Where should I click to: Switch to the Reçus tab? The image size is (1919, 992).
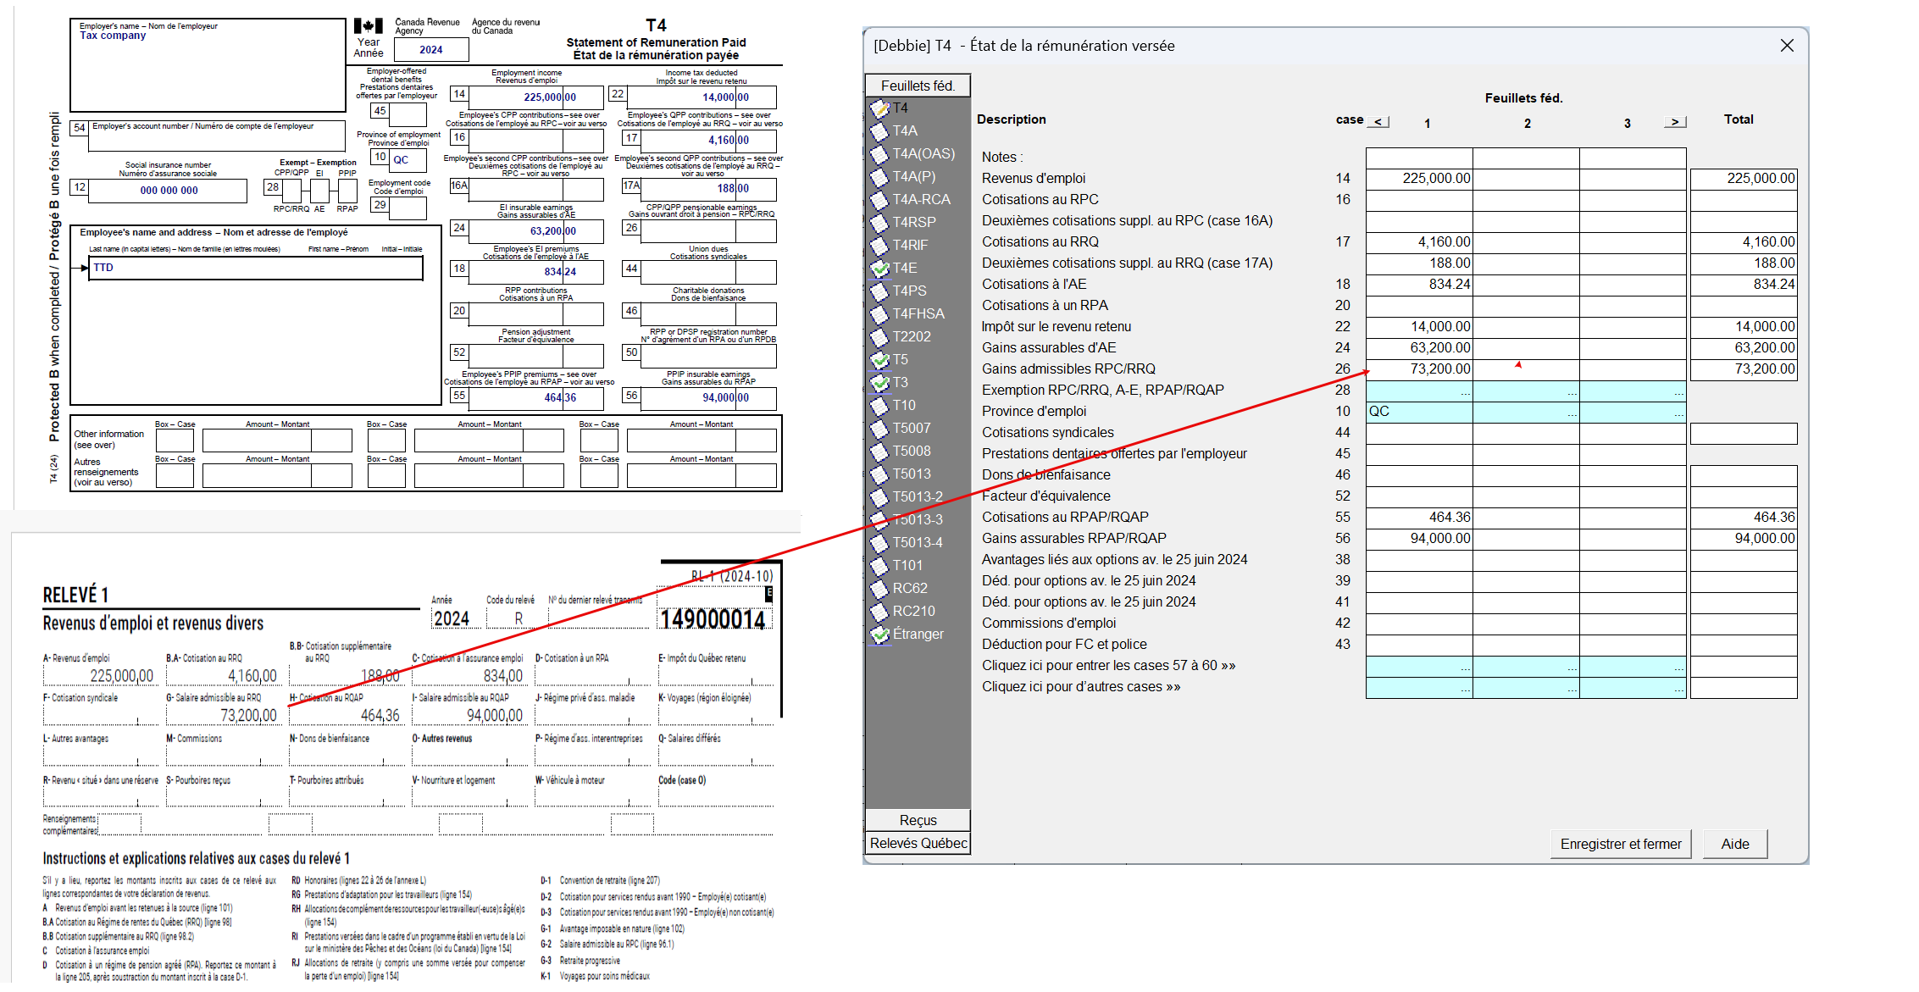[918, 820]
